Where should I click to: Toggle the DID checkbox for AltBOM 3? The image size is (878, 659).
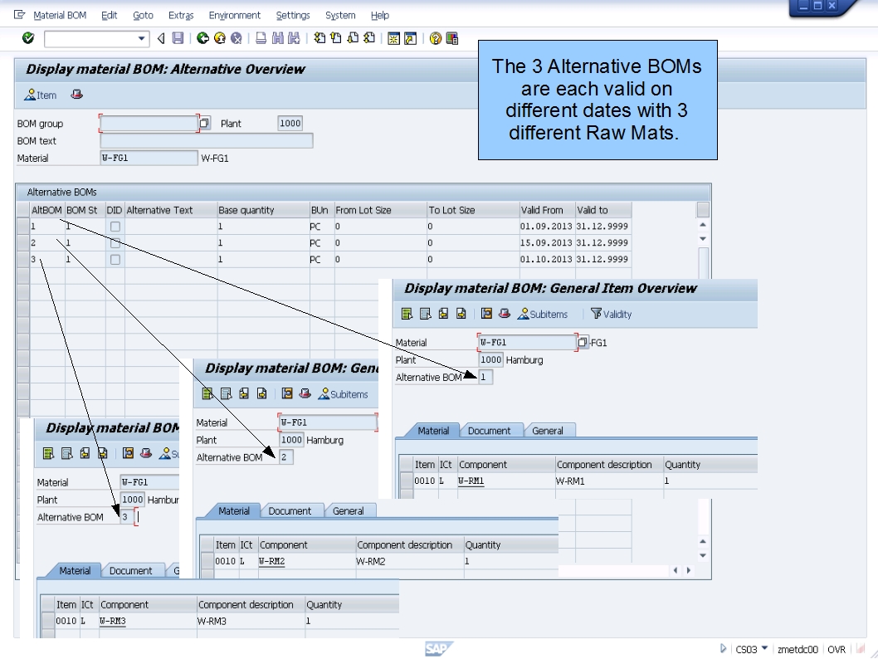[x=115, y=259]
